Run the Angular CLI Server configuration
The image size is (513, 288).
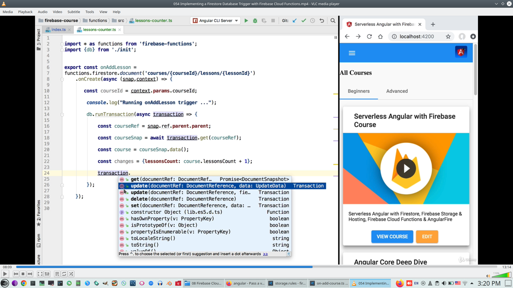click(x=246, y=21)
